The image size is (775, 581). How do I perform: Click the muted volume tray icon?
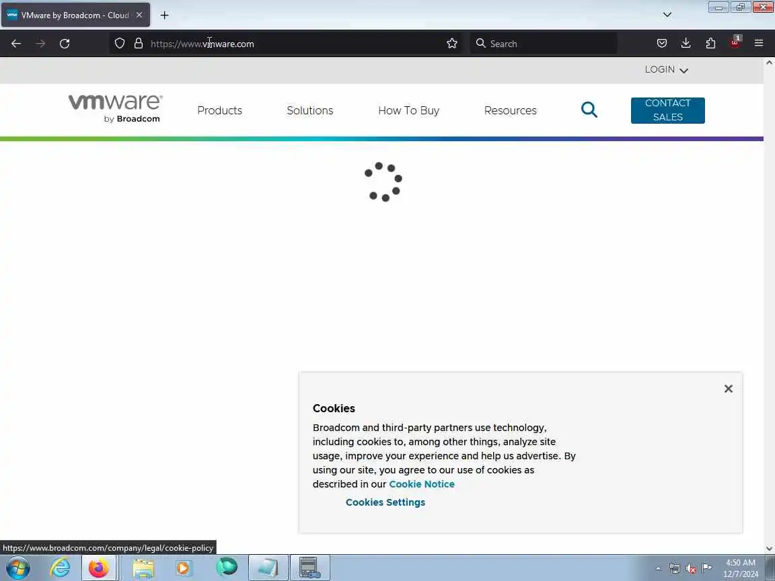[x=691, y=569]
